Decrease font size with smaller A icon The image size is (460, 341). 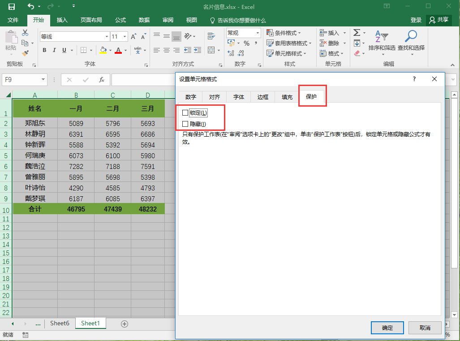click(x=143, y=36)
